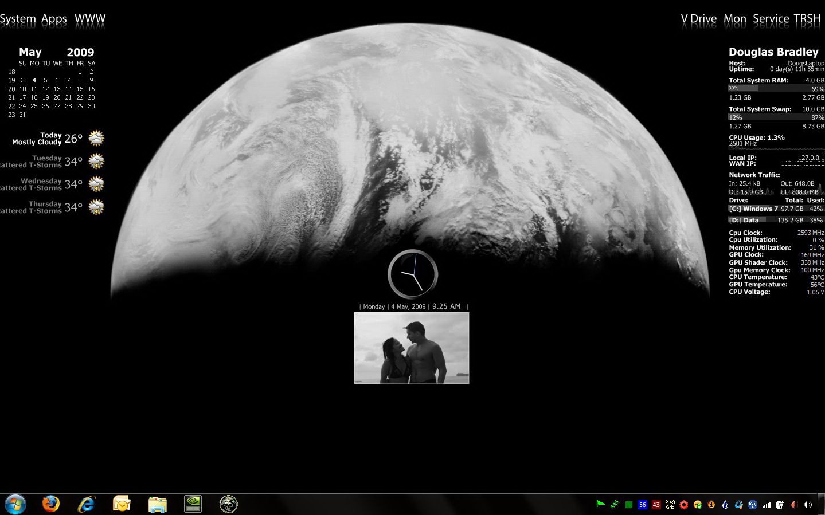Open the Apps menu

(54, 19)
